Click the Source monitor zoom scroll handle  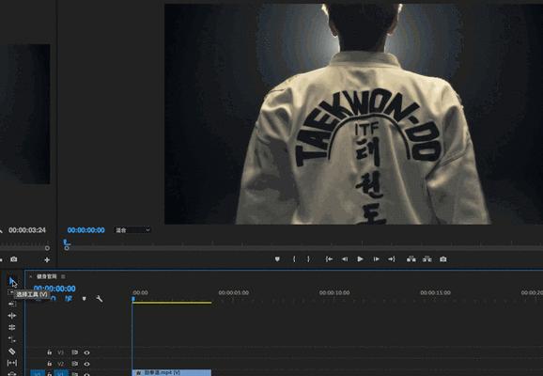pos(47,248)
